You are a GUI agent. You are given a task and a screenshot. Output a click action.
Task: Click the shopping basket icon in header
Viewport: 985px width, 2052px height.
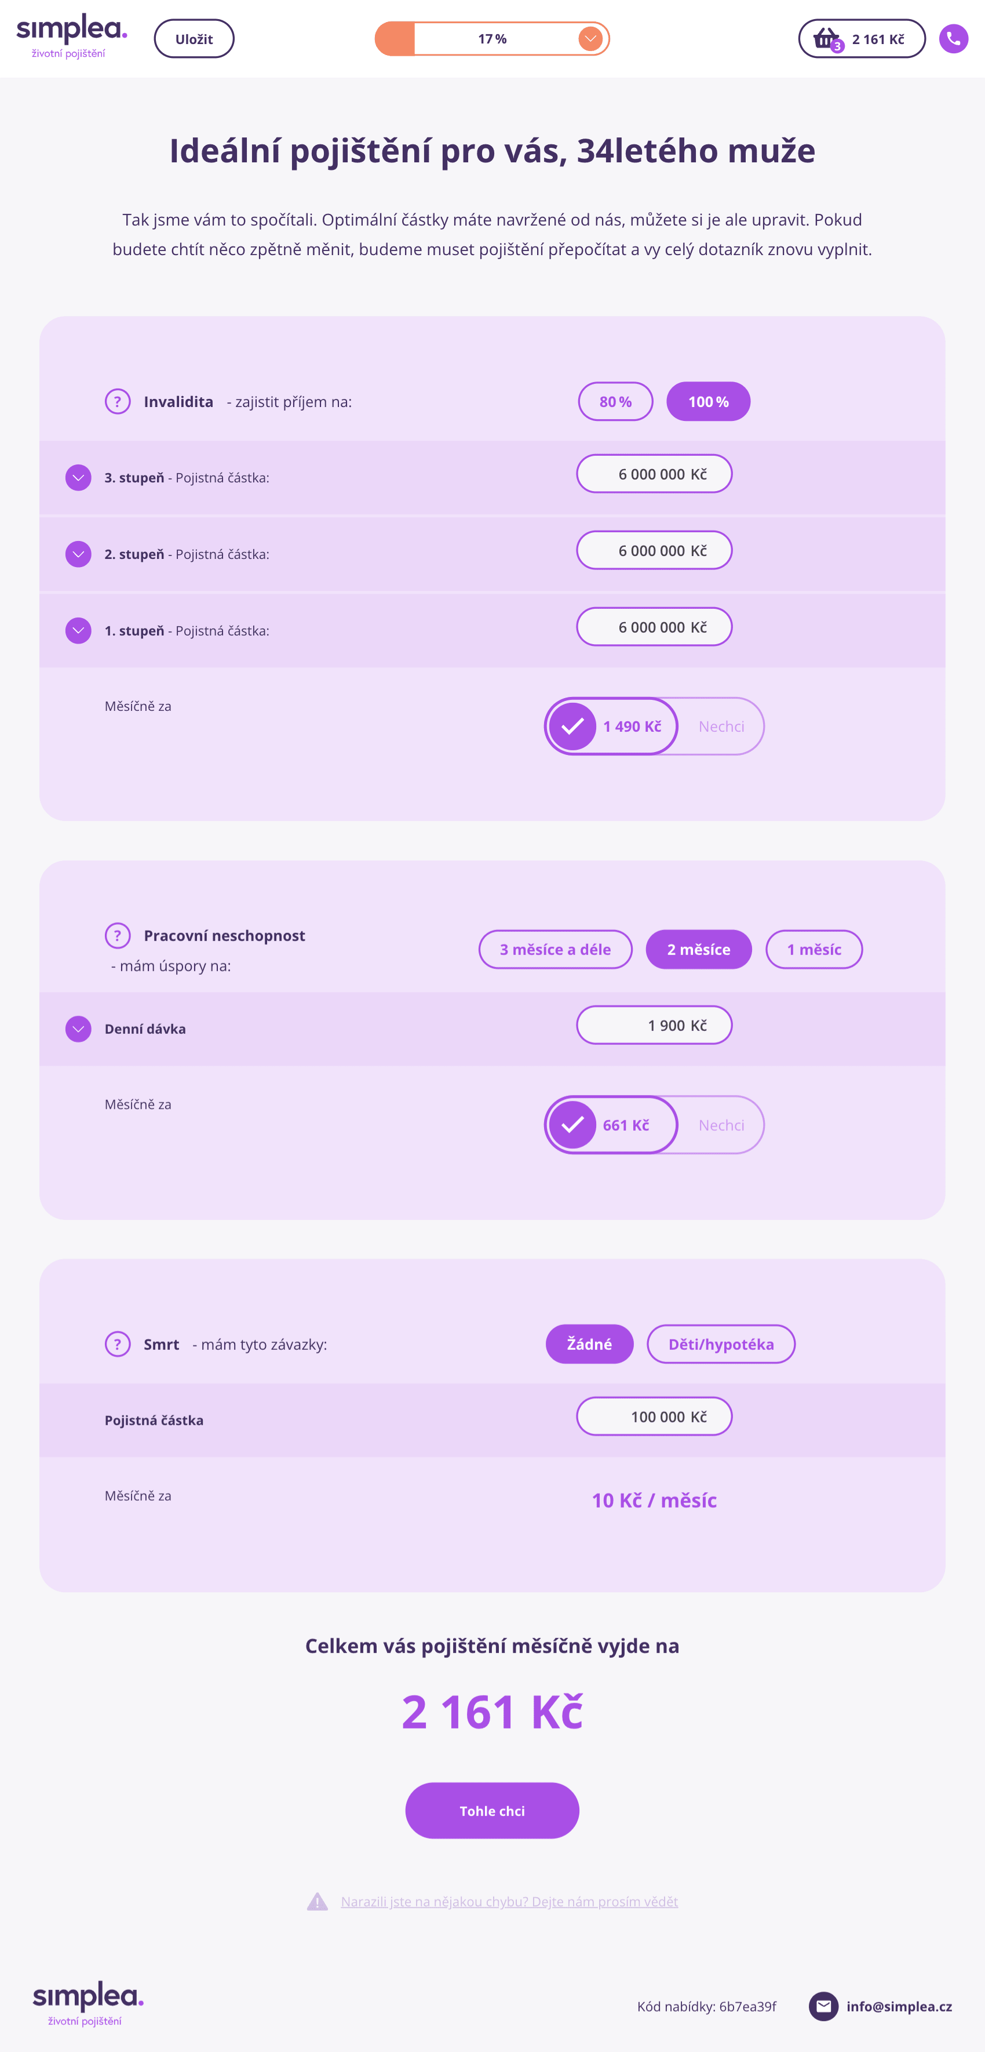click(826, 38)
